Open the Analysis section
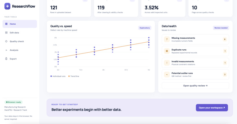Screen dimensions: 237x124 (x=20, y=50)
